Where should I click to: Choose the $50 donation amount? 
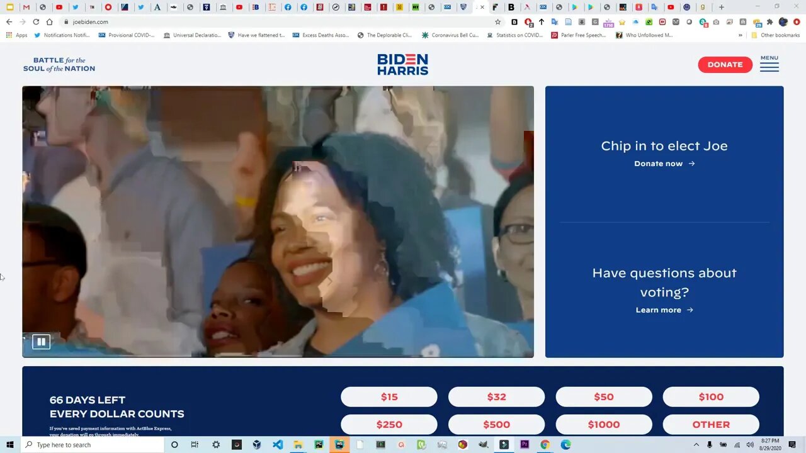coord(604,397)
